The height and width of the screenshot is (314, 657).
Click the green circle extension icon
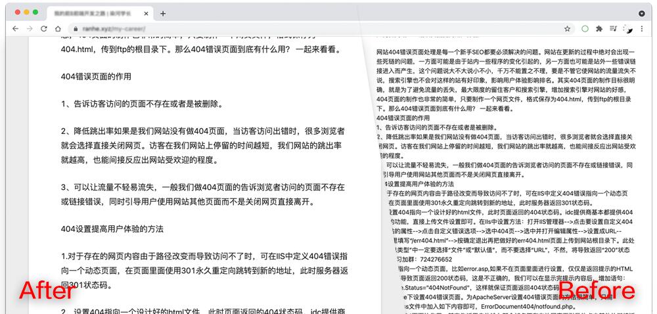584,29
